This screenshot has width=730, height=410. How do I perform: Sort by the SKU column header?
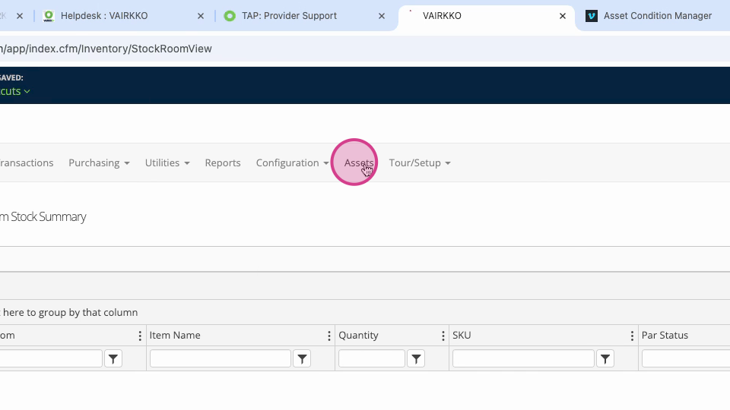[462, 335]
